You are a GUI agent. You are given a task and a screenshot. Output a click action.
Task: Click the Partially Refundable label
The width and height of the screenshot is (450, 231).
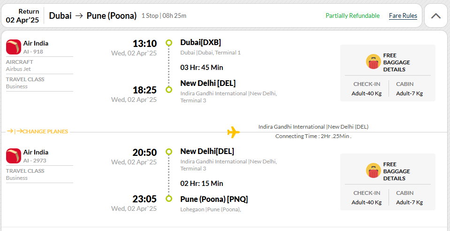coord(353,16)
